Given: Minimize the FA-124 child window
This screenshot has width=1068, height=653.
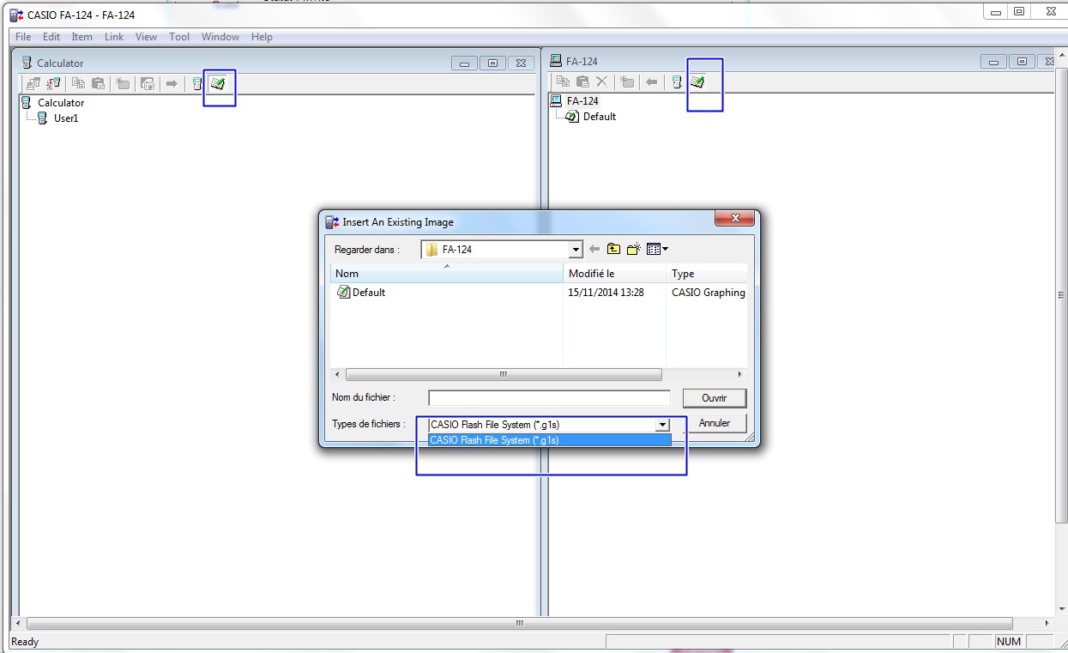Looking at the screenshot, I should point(993,61).
